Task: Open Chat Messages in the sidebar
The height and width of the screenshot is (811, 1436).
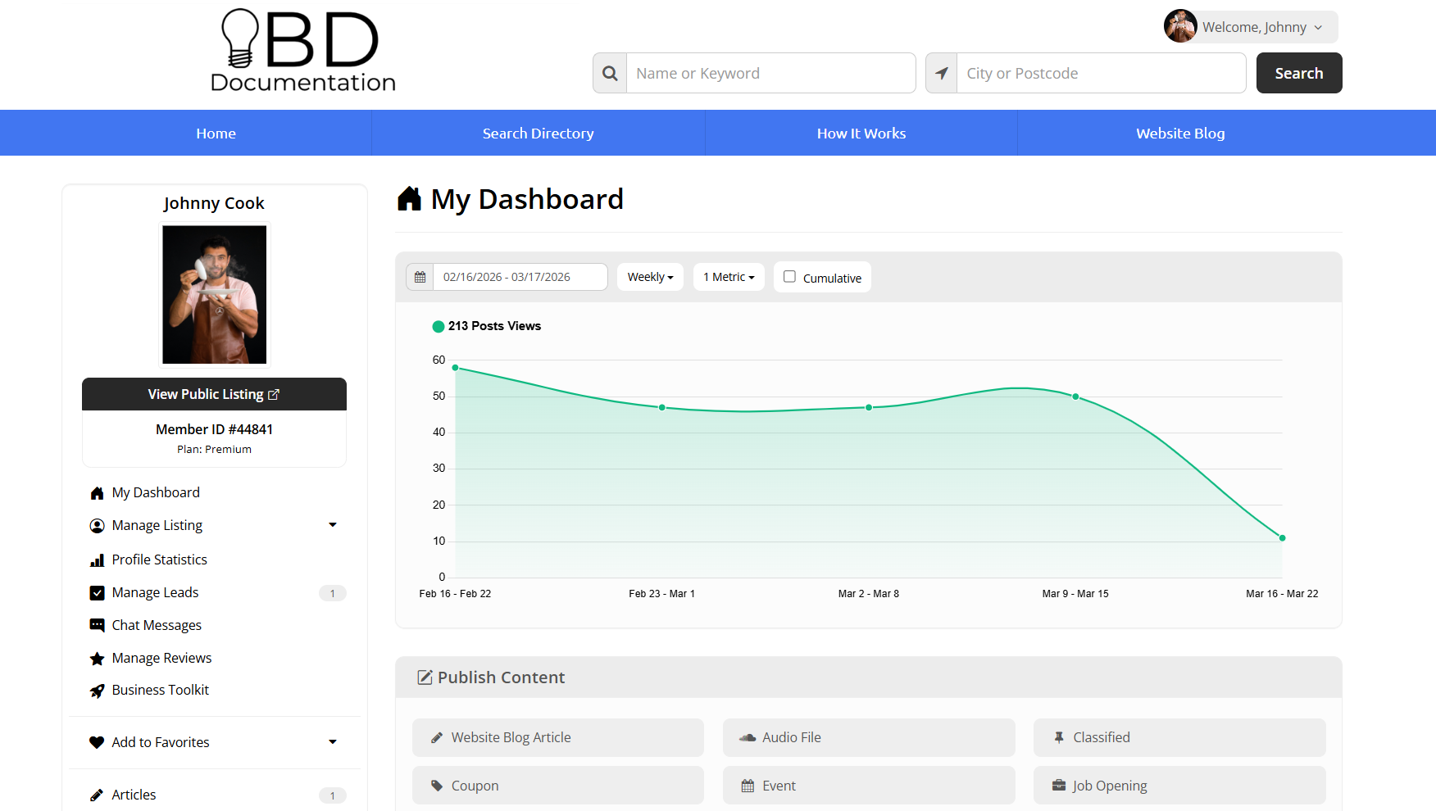Action: click(x=157, y=625)
